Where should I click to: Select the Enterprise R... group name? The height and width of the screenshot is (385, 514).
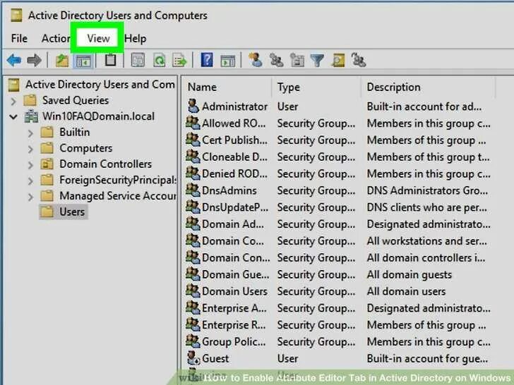point(234,325)
